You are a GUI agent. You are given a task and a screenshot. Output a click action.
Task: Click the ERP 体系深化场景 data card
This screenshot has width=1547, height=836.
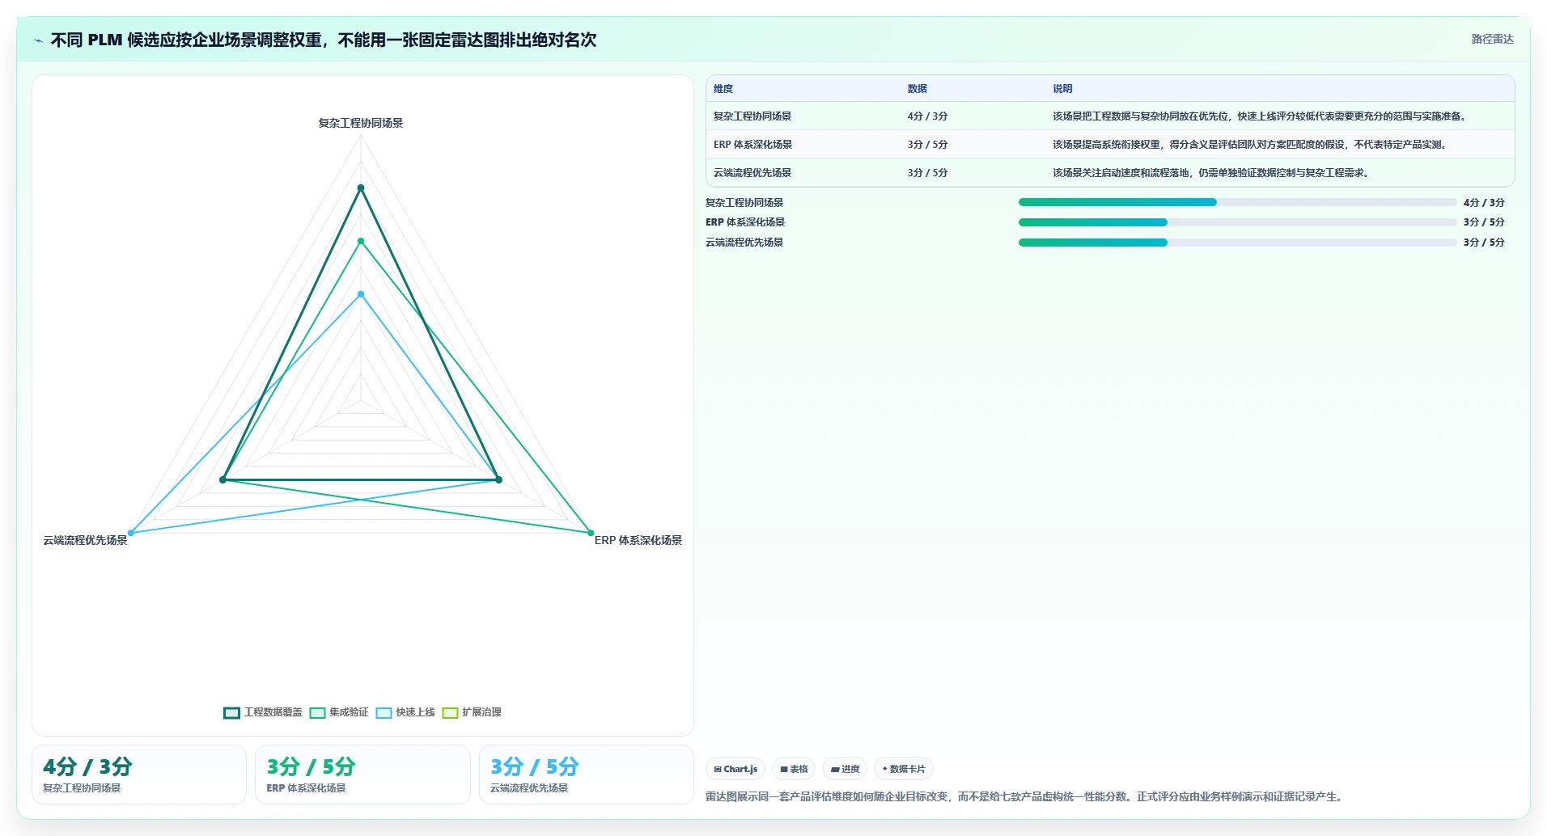[x=362, y=775]
